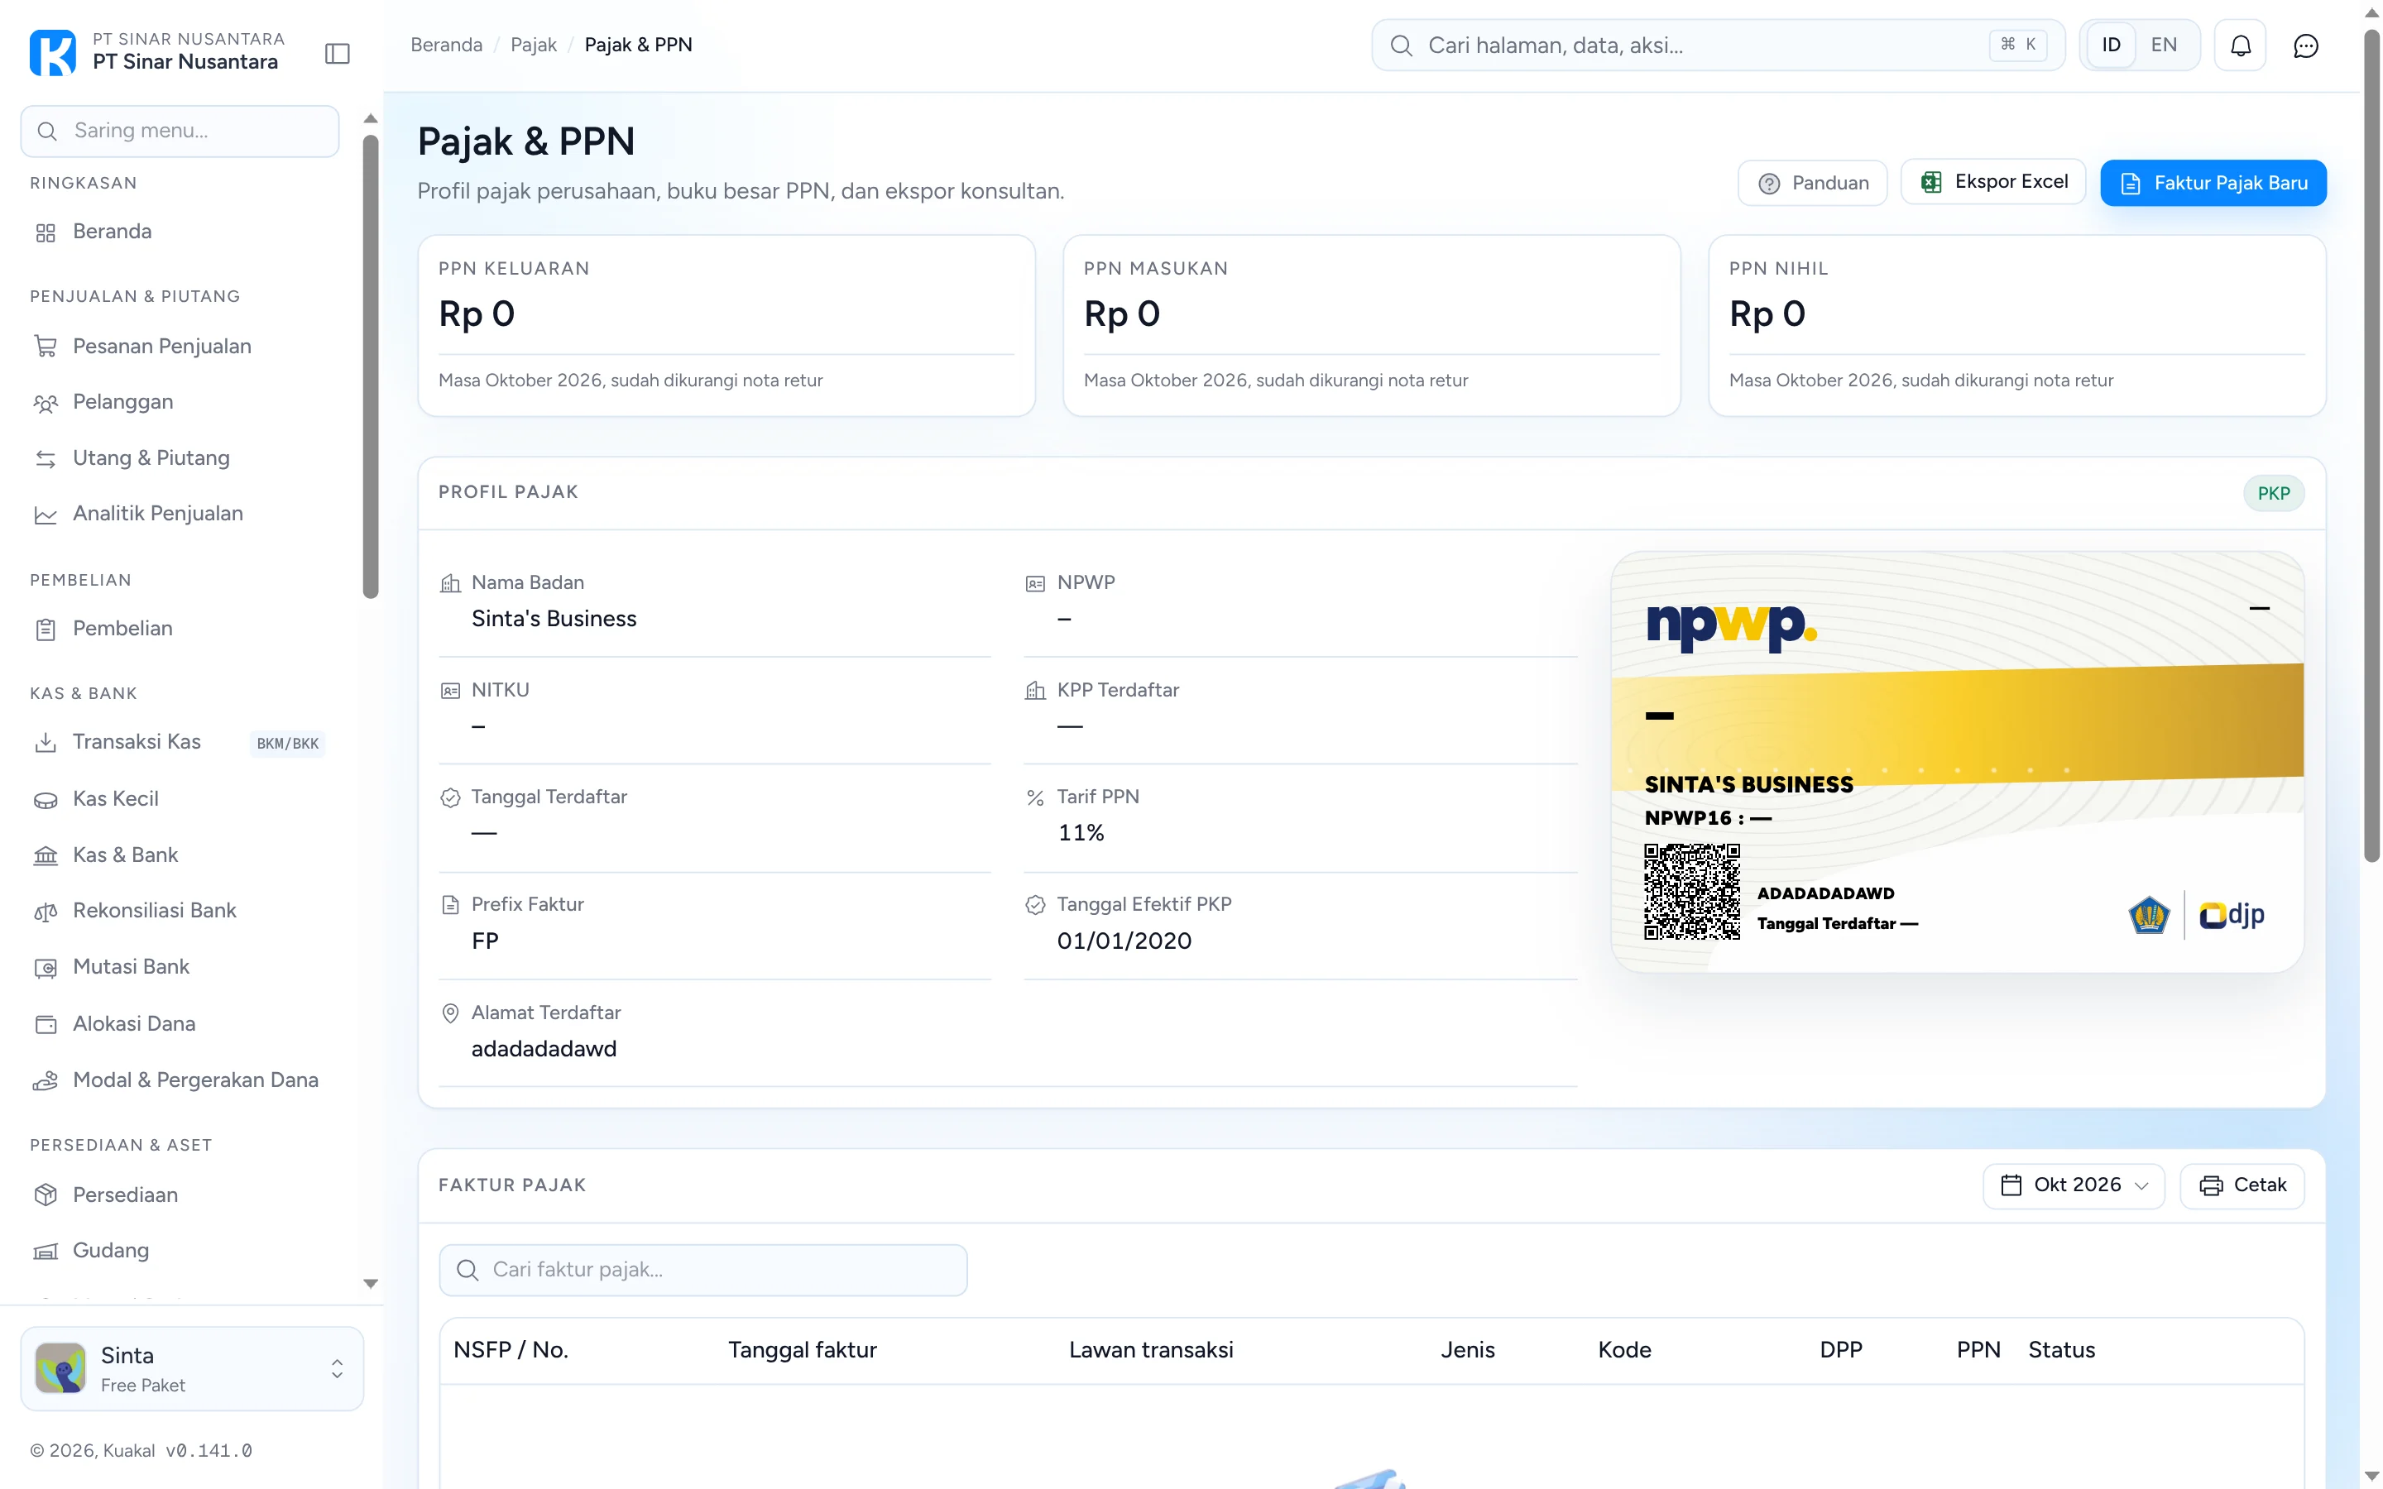Switch language to EN
2383x1489 pixels.
[2164, 45]
